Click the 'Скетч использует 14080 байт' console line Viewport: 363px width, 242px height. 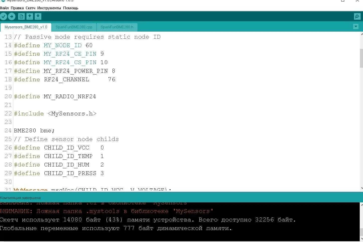pos(148,220)
